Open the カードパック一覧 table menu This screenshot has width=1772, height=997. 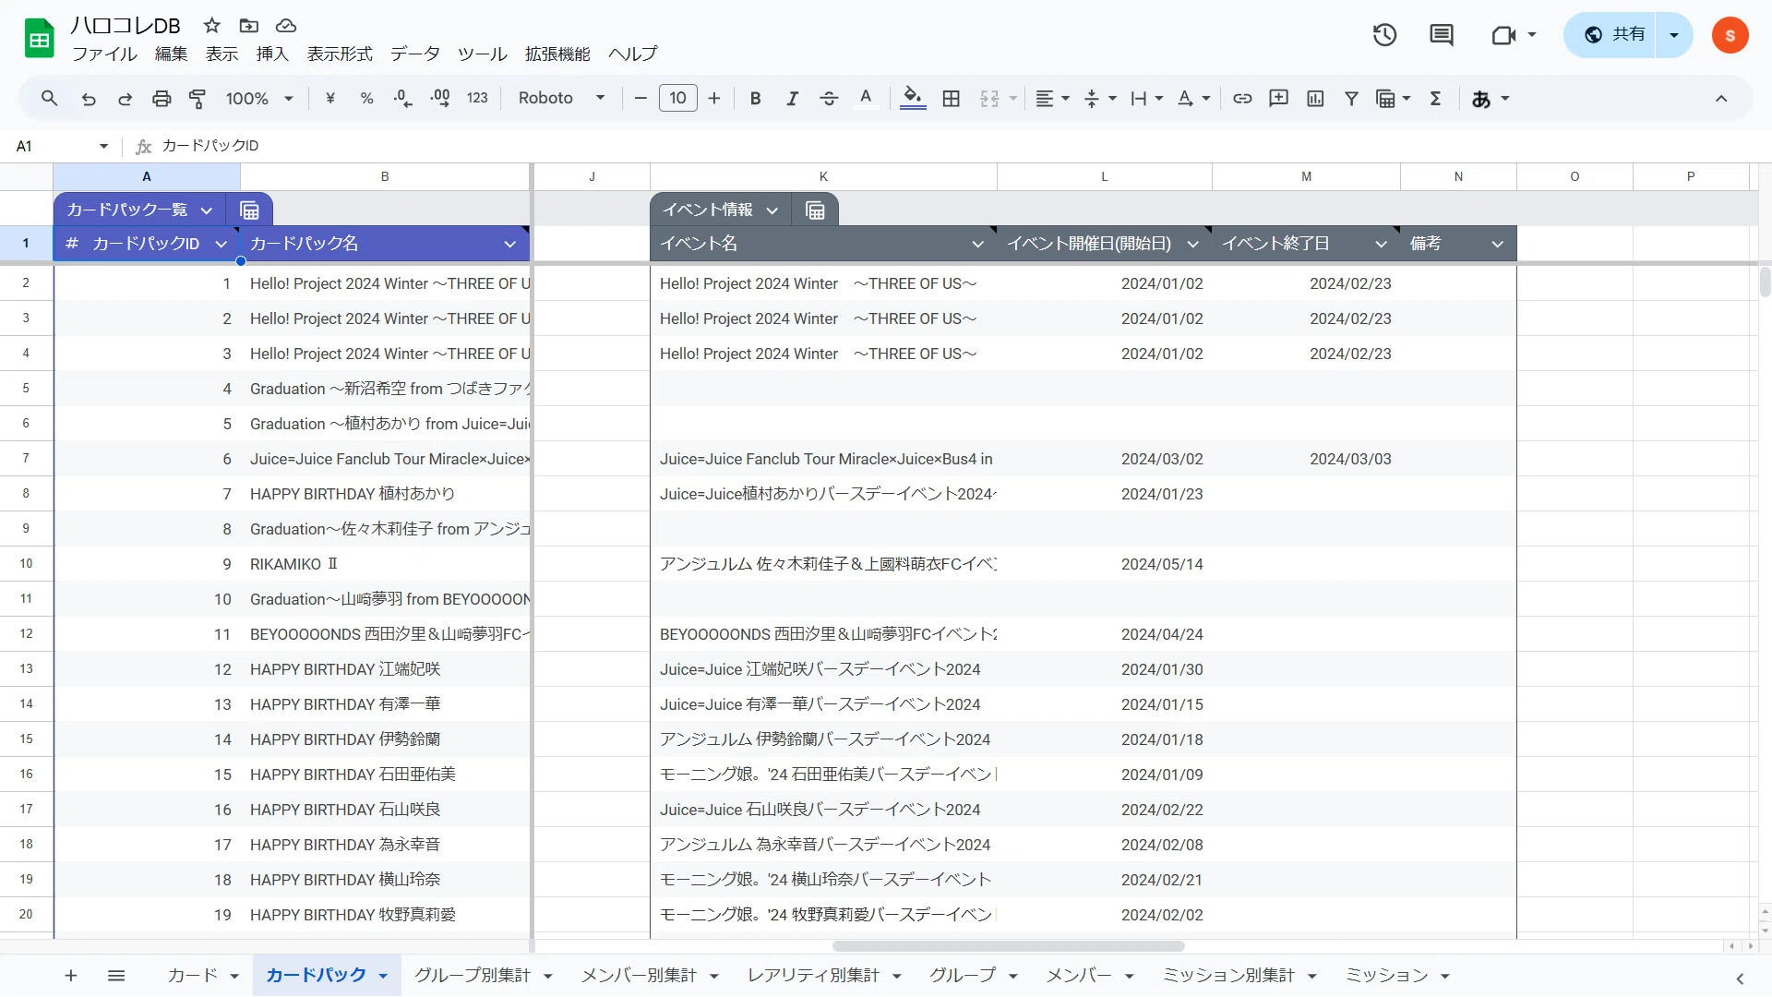tap(207, 210)
